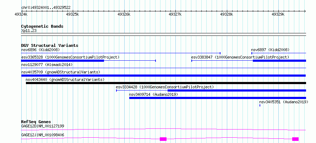Image resolution: width=316 pixels, height=143 pixels.
Task: Select the small nsv3405351 variant marker
Action: (260, 105)
